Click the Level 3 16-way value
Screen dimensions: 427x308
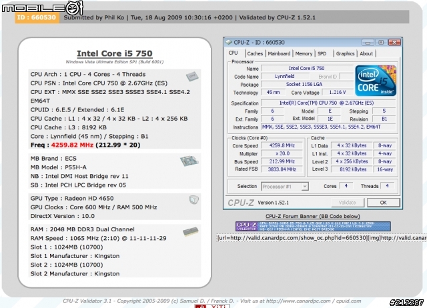[x=384, y=169]
